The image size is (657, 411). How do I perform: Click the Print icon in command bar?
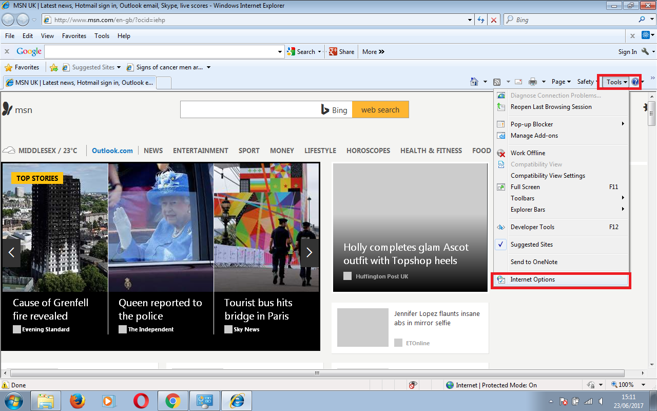pos(533,82)
